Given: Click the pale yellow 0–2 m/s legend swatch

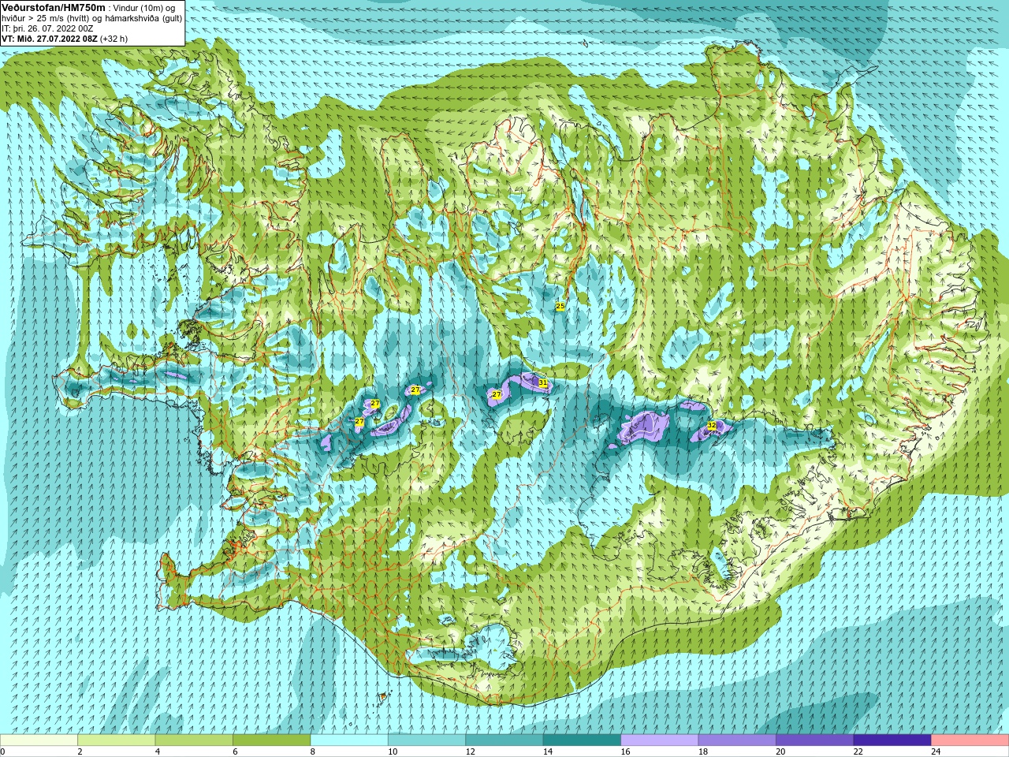Looking at the screenshot, I should point(39,740).
